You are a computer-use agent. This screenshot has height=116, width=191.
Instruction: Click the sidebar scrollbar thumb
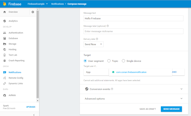coord(38,54)
